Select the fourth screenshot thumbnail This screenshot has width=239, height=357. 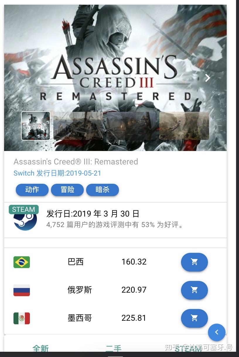point(184,126)
